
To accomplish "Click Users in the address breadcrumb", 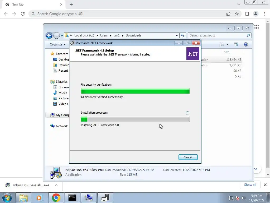I will coord(104,35).
